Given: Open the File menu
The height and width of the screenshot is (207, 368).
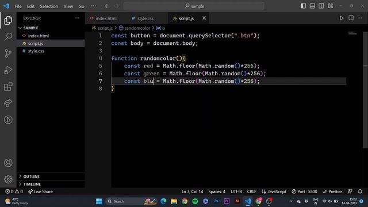Looking at the screenshot, I should (x=18, y=6).
